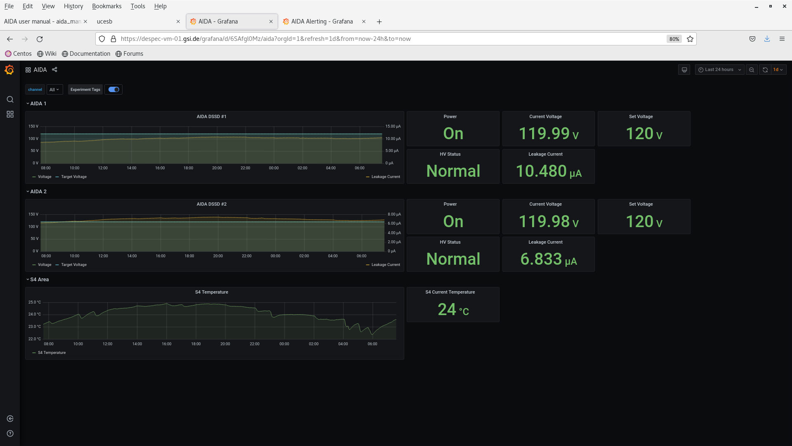Image resolution: width=792 pixels, height=446 pixels.
Task: Toggle the Target Voltage series in the DSSD #2 legend
Action: point(73,265)
